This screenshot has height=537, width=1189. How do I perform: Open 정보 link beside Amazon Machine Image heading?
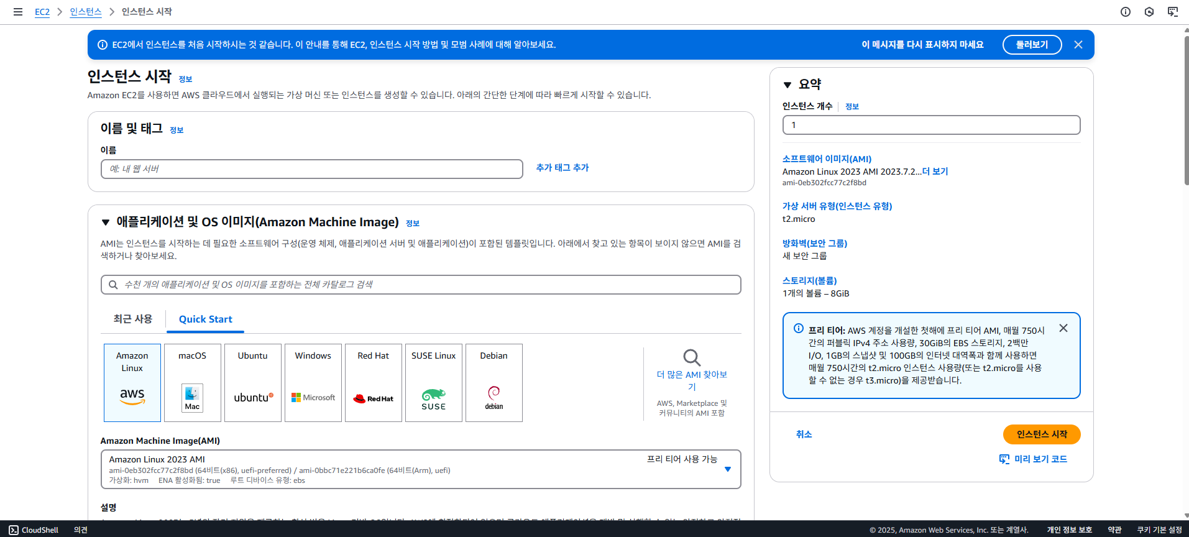[x=413, y=224]
